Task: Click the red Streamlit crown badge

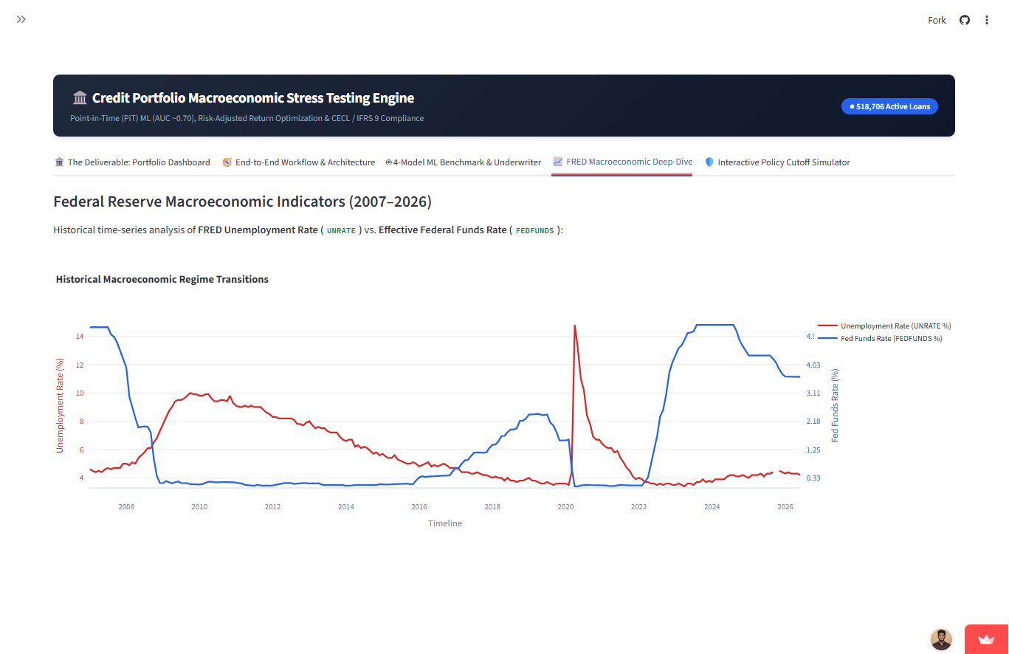Action: 987,639
